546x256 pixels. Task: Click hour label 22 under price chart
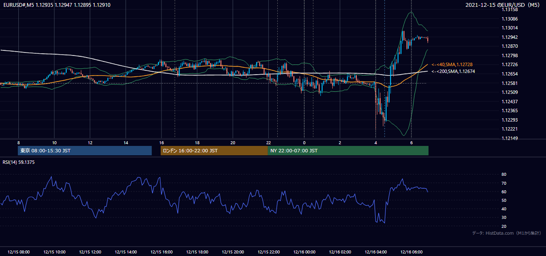(268, 143)
